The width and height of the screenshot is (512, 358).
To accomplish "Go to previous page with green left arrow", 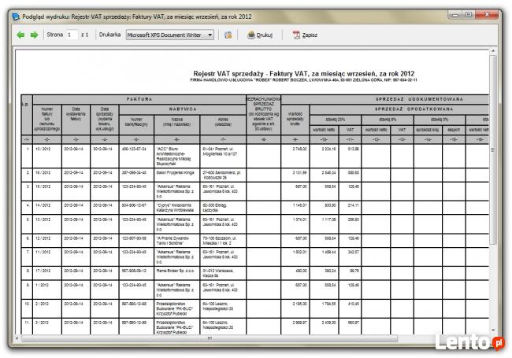I will click(x=21, y=35).
